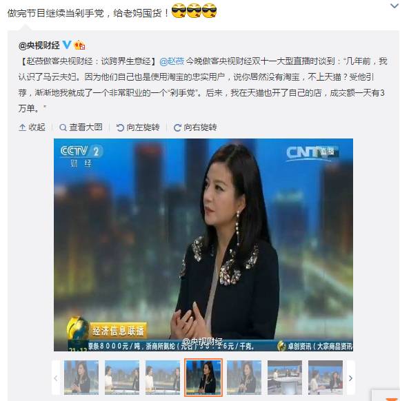Image resolution: width=400 pixels, height=401 pixels.
Task: Click the main CCTV2 broadcast image
Action: pos(203,245)
